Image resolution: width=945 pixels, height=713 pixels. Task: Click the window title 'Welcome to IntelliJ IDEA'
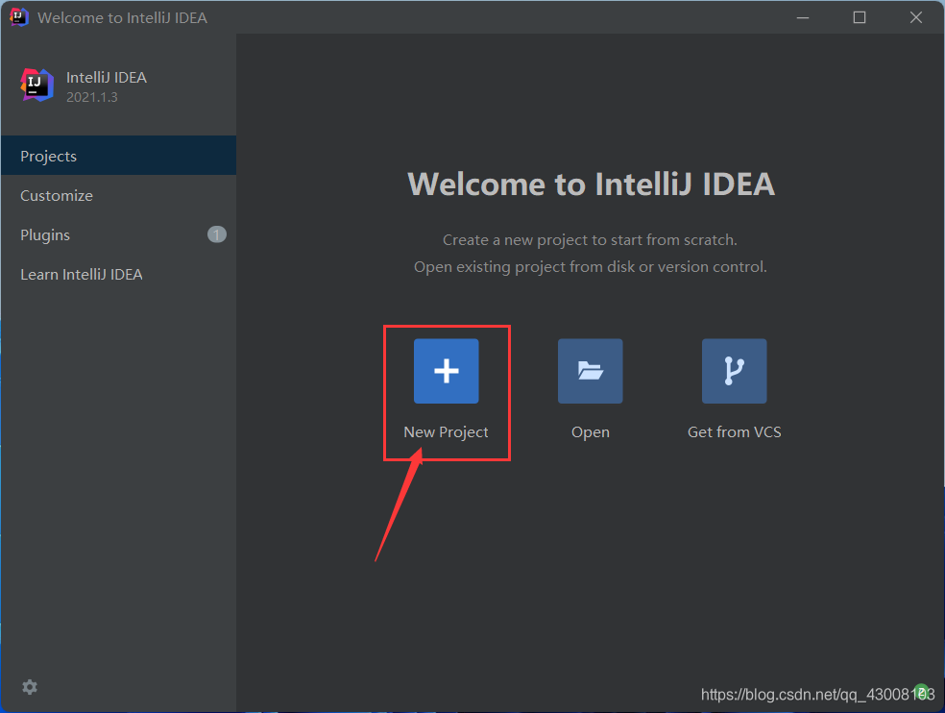click(x=122, y=18)
